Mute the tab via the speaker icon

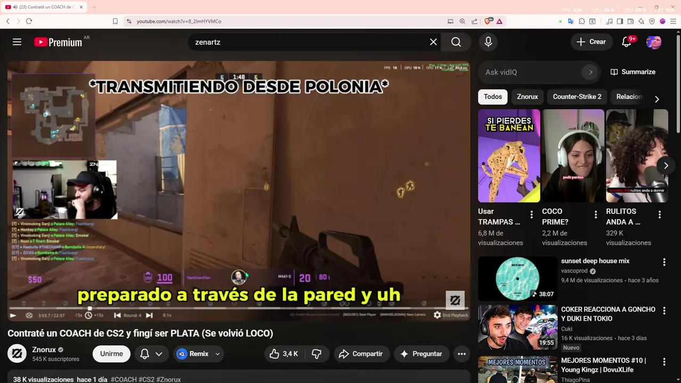(15, 7)
